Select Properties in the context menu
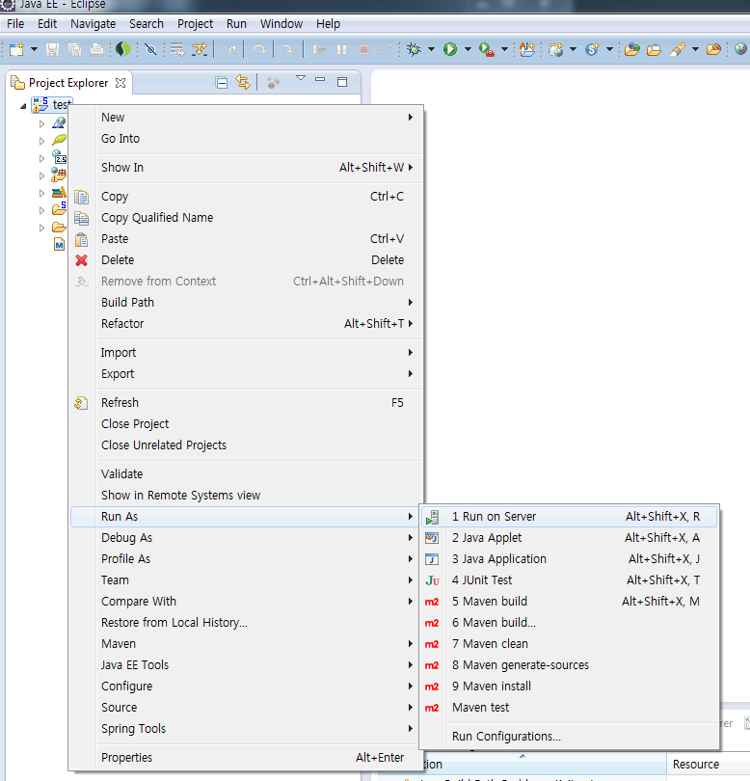Viewport: 750px width, 781px height. 247,758
